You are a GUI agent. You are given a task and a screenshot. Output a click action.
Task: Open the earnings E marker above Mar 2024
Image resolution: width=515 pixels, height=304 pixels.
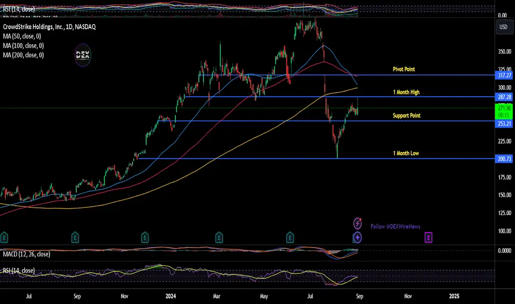[x=219, y=237]
